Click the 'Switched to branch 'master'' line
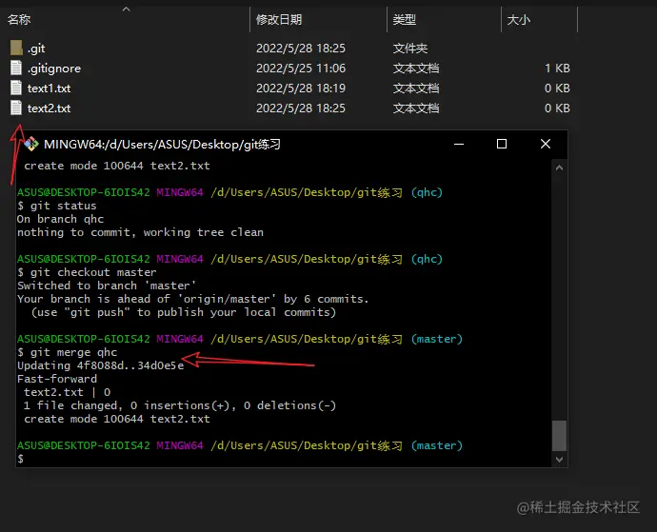Screen dimensions: 657x532 (107, 286)
